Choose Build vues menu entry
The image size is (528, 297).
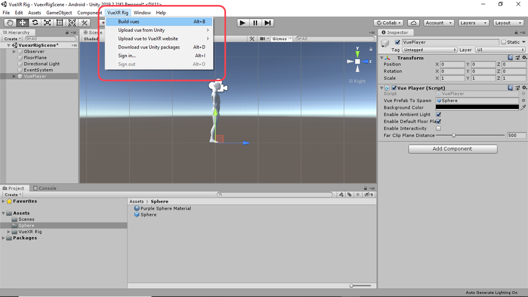pos(159,21)
